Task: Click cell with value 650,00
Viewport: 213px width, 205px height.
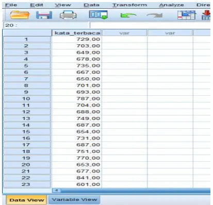Action: coord(77,79)
